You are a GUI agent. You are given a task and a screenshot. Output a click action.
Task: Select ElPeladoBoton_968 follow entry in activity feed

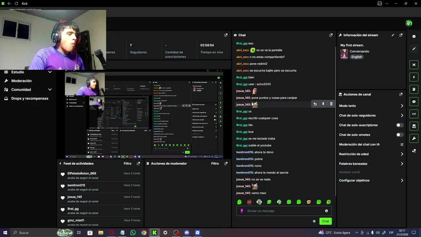pos(100,175)
